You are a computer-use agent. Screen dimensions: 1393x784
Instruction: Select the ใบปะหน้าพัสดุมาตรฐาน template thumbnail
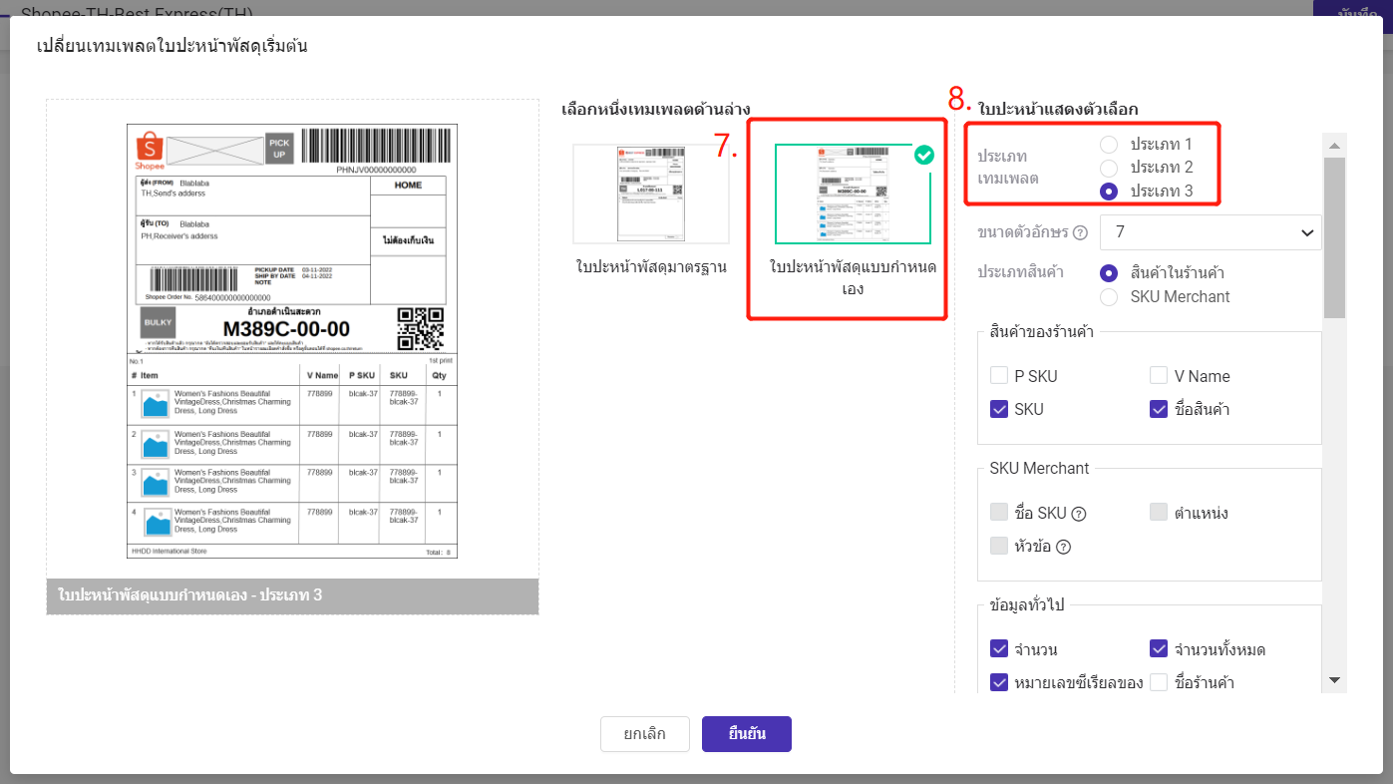click(x=650, y=195)
